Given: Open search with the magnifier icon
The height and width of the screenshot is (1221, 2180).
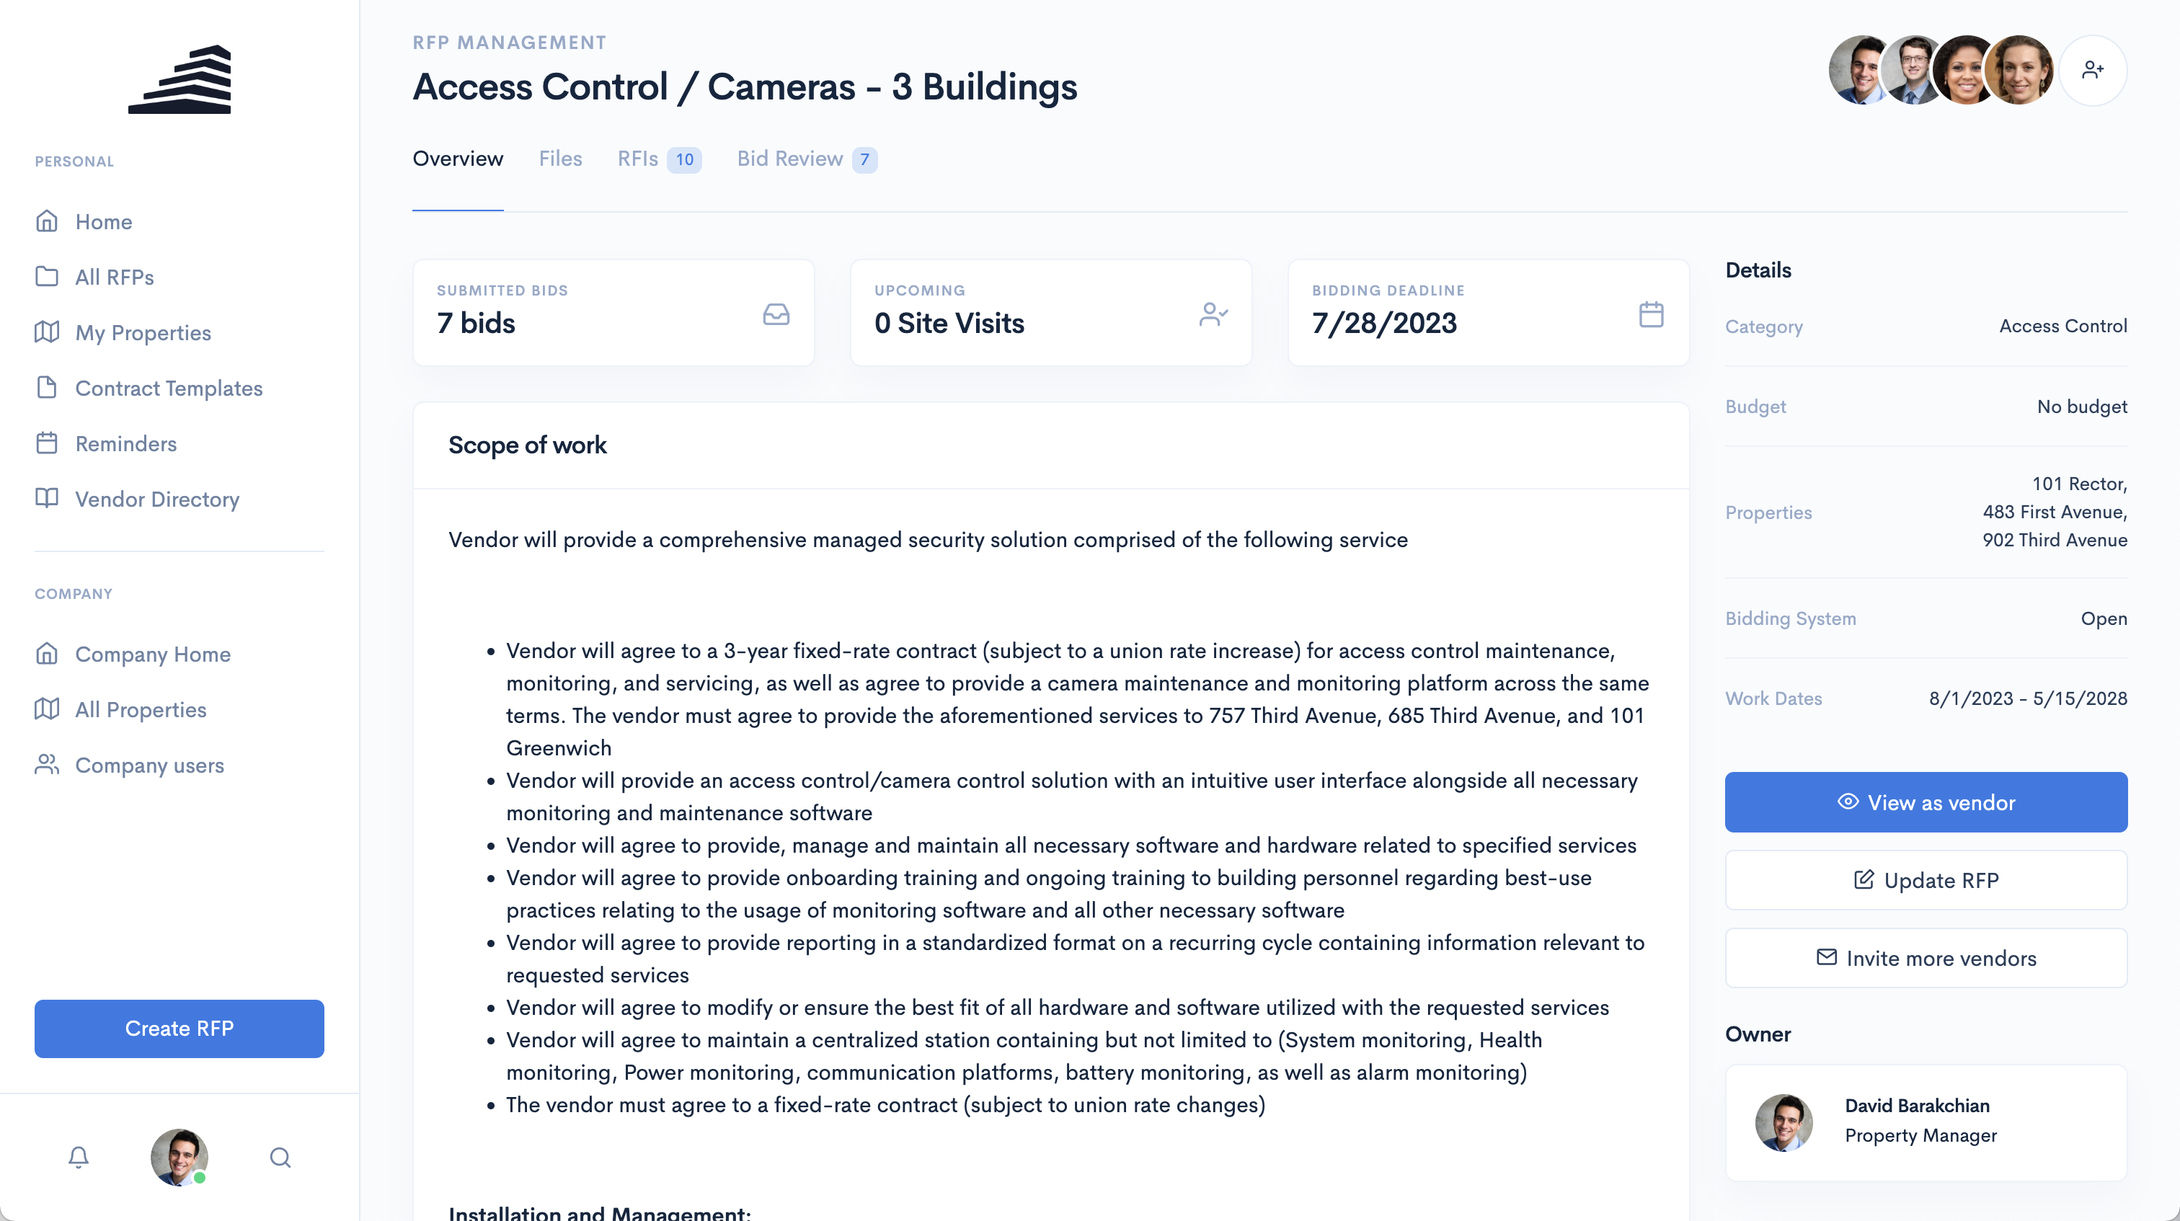Looking at the screenshot, I should point(280,1157).
